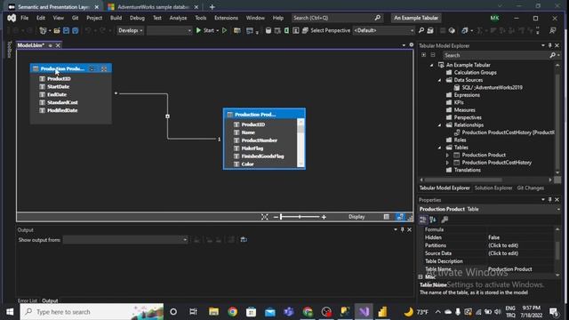
Task: Select the Model.bim document tab
Action: (x=31, y=45)
